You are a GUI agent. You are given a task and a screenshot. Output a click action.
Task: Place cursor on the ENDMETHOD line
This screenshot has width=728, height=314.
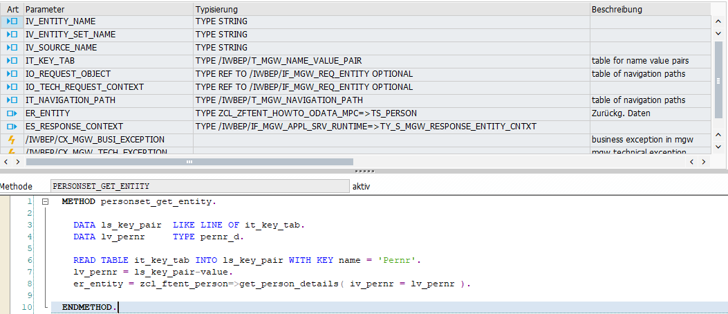point(90,307)
